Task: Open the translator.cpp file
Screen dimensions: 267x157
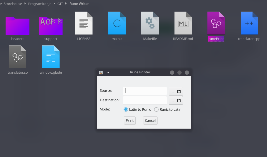Action: tap(249, 23)
